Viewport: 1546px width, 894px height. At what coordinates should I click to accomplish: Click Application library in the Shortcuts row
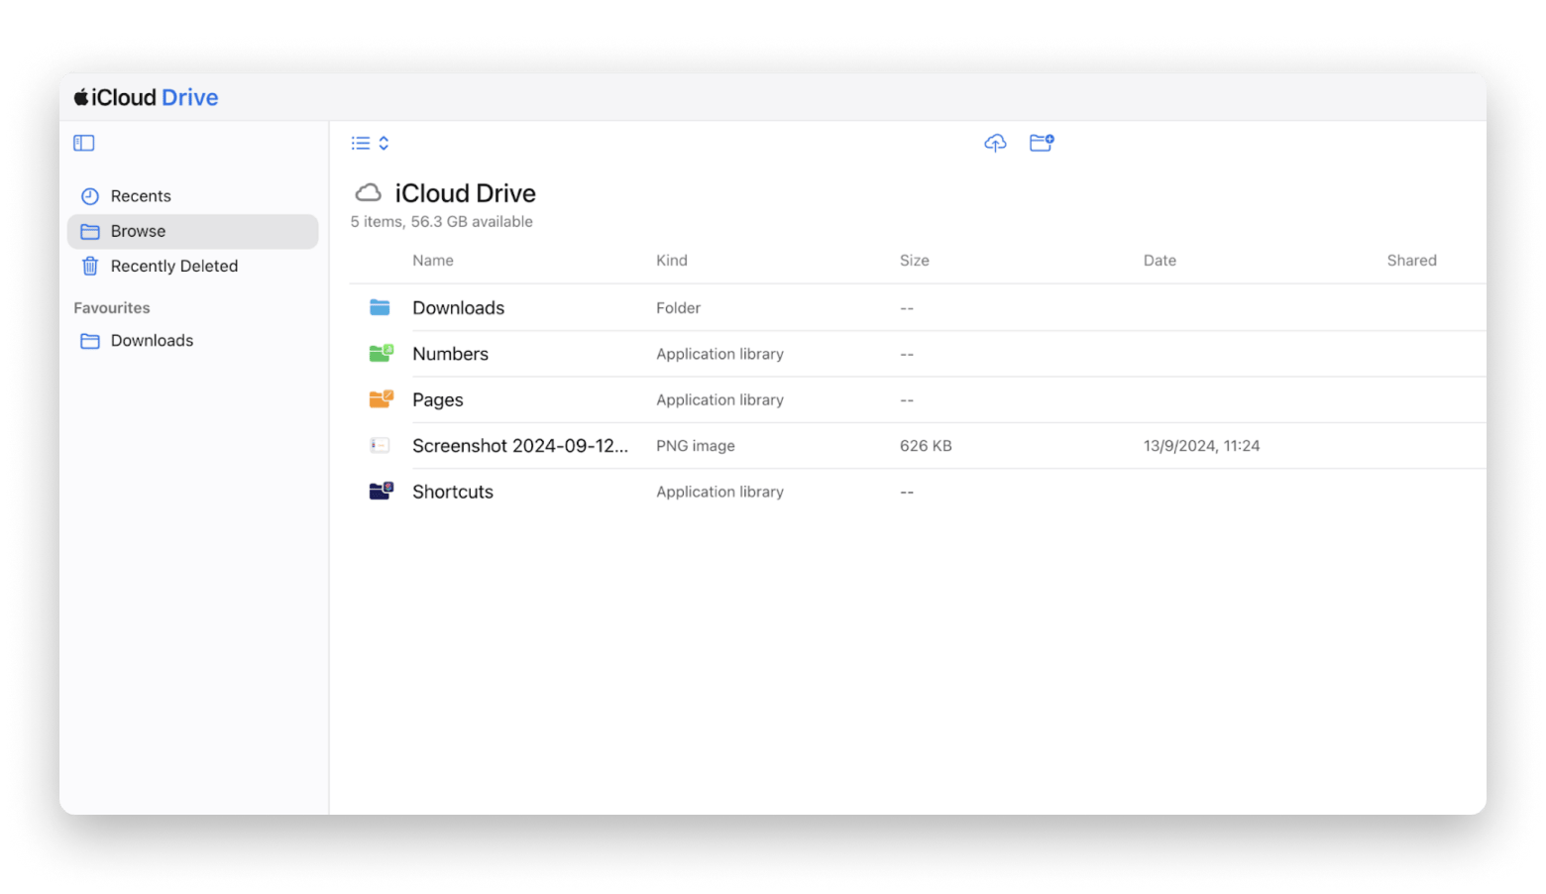719,492
